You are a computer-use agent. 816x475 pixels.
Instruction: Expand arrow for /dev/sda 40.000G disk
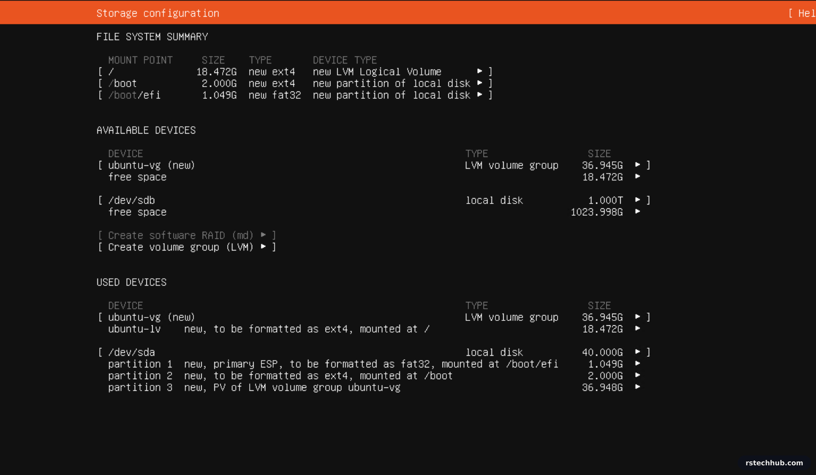coord(637,352)
